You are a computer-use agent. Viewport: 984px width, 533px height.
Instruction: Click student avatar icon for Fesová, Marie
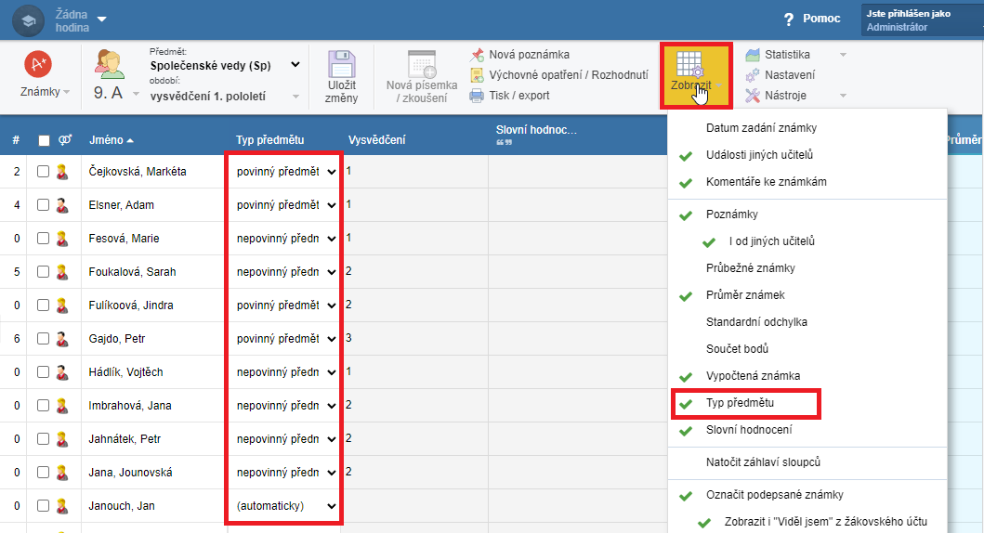point(62,239)
